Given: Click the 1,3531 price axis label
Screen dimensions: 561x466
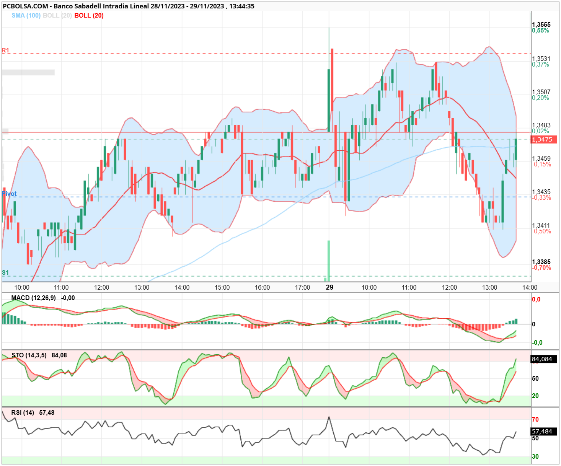Looking at the screenshot, I should [x=541, y=59].
